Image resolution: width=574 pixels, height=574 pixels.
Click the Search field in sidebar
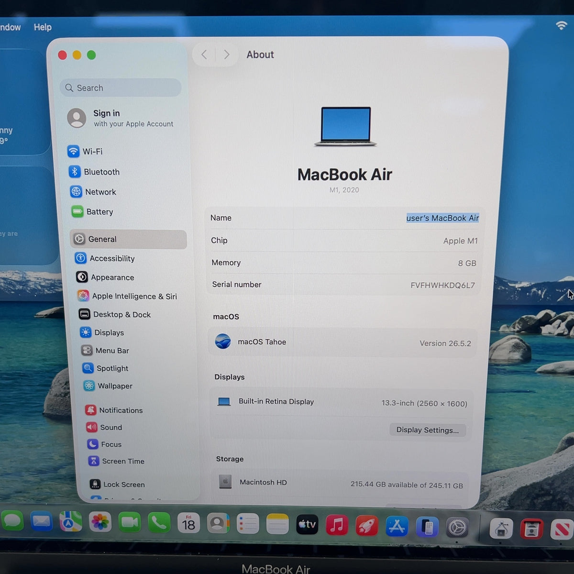[121, 88]
